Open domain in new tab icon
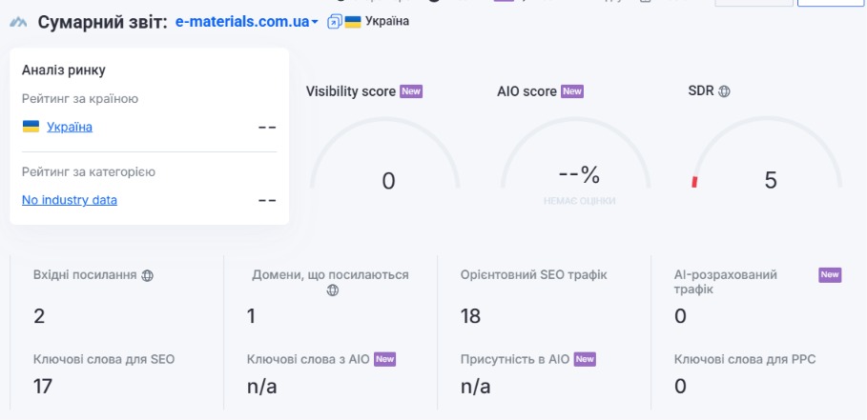The image size is (867, 420). coord(335,22)
